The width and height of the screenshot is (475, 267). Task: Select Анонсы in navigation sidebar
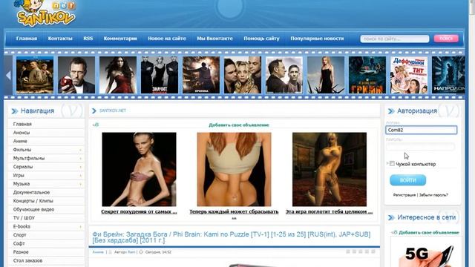22,133
